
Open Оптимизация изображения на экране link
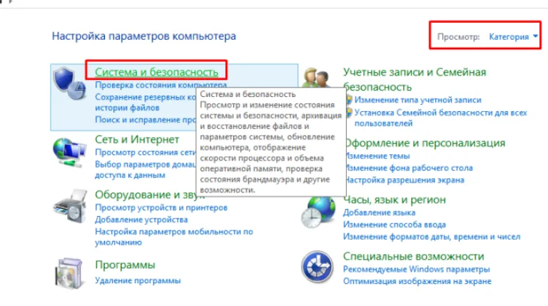pos(417,281)
